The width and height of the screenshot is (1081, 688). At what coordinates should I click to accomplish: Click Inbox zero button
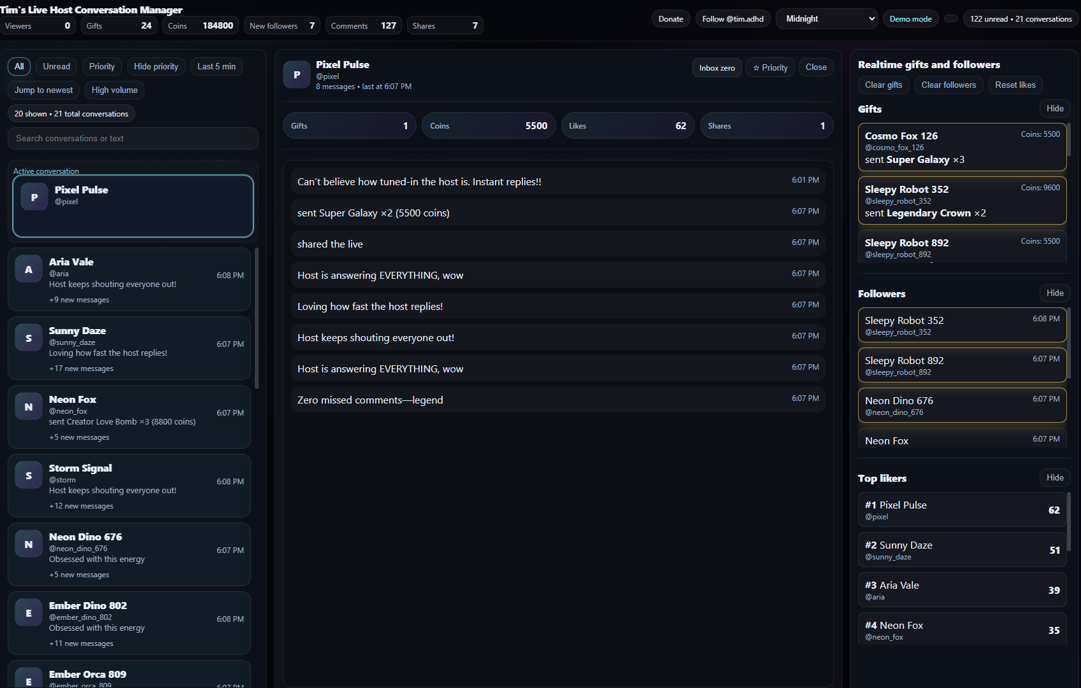(x=717, y=67)
